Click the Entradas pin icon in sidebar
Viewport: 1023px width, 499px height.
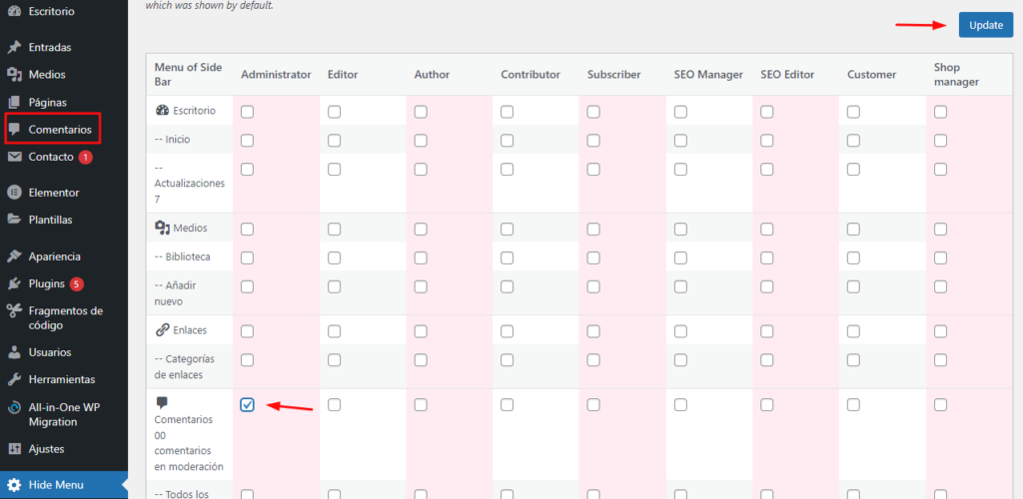[14, 47]
